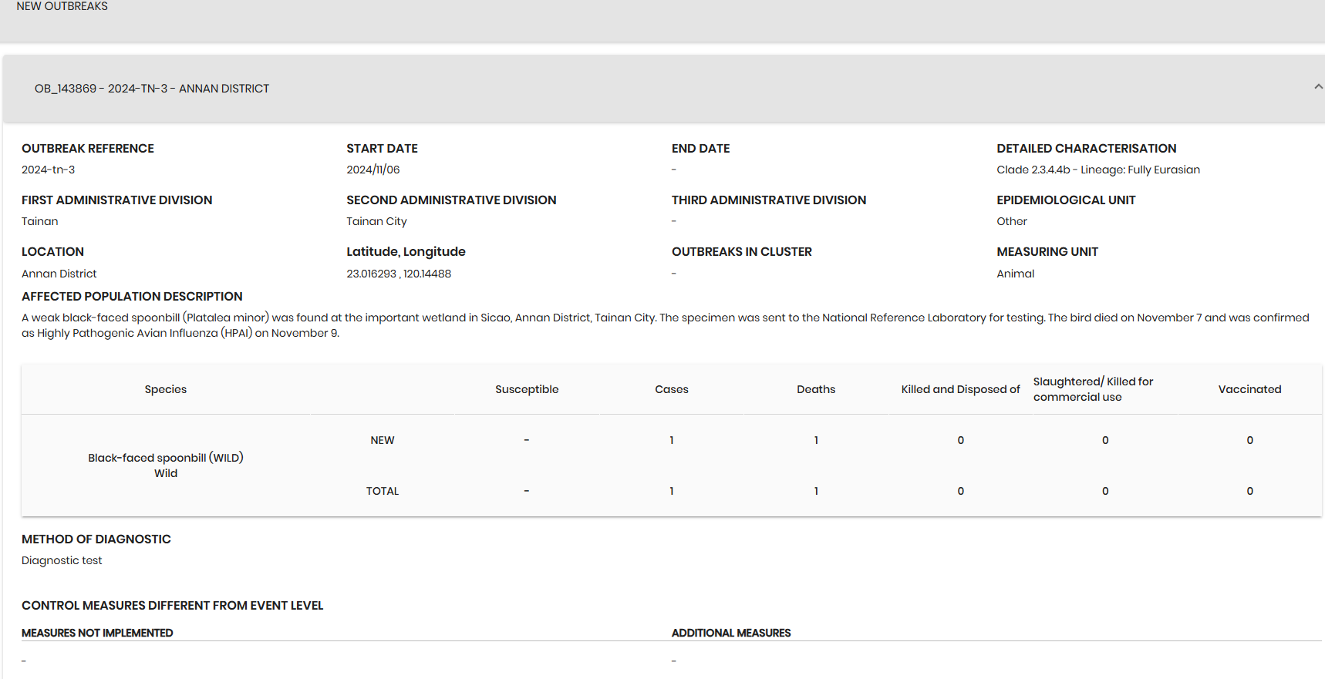Click the Susceptible column header
Screen dimensions: 1325x679
[x=527, y=389]
